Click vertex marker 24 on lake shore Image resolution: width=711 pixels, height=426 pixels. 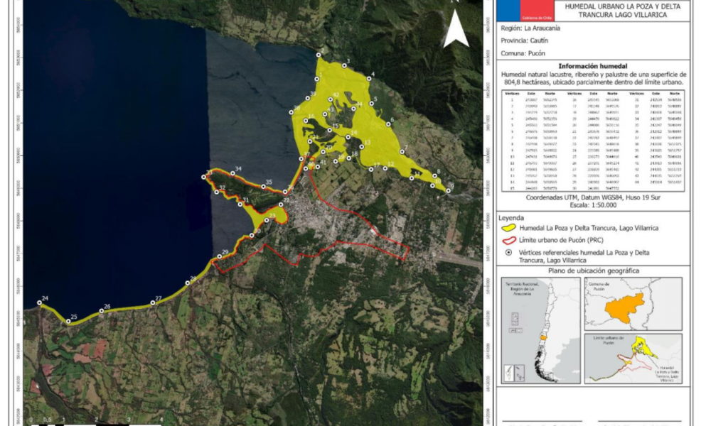click(40, 305)
